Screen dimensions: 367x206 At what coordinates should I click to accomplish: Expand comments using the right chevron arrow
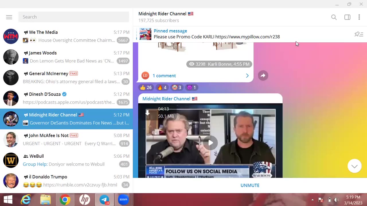pyautogui.click(x=247, y=76)
